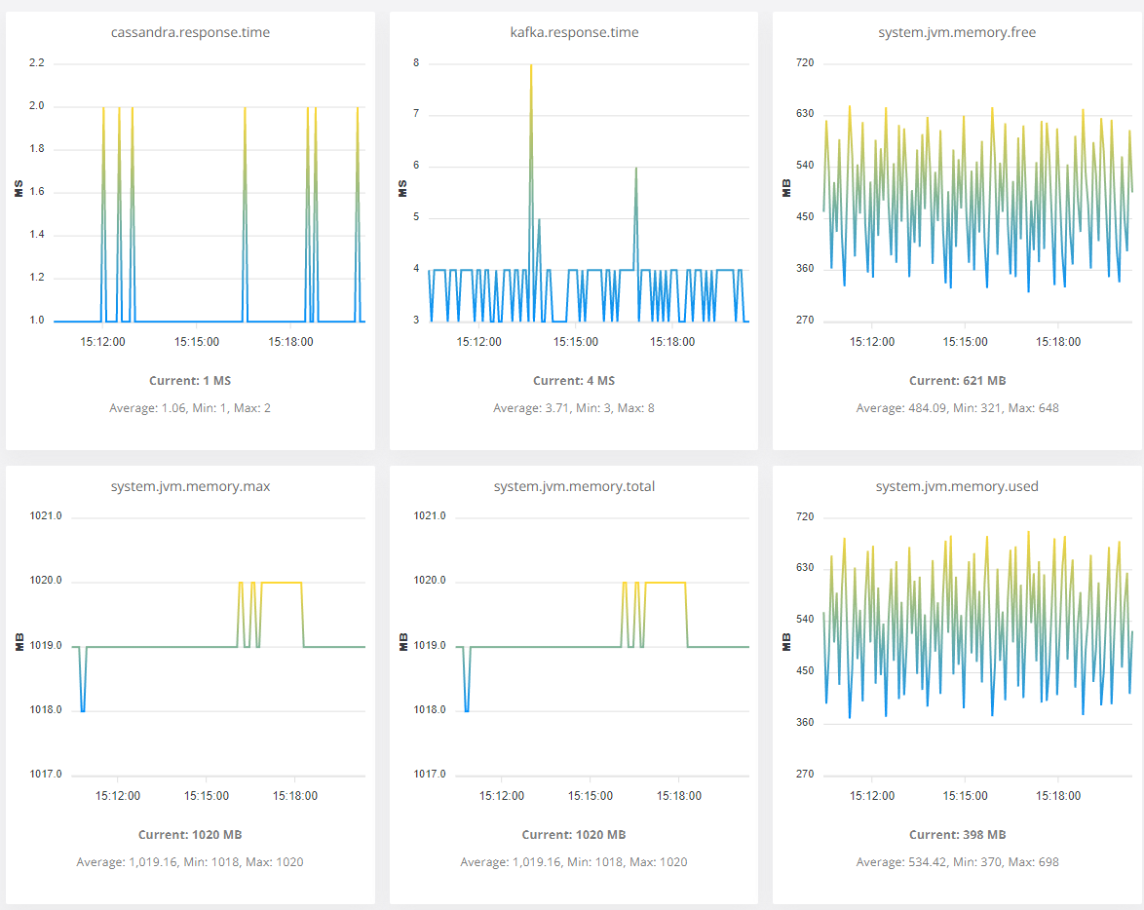Select the "Current: 398 MB" used memory value
Image resolution: width=1144 pixels, height=910 pixels.
pyautogui.click(x=957, y=835)
